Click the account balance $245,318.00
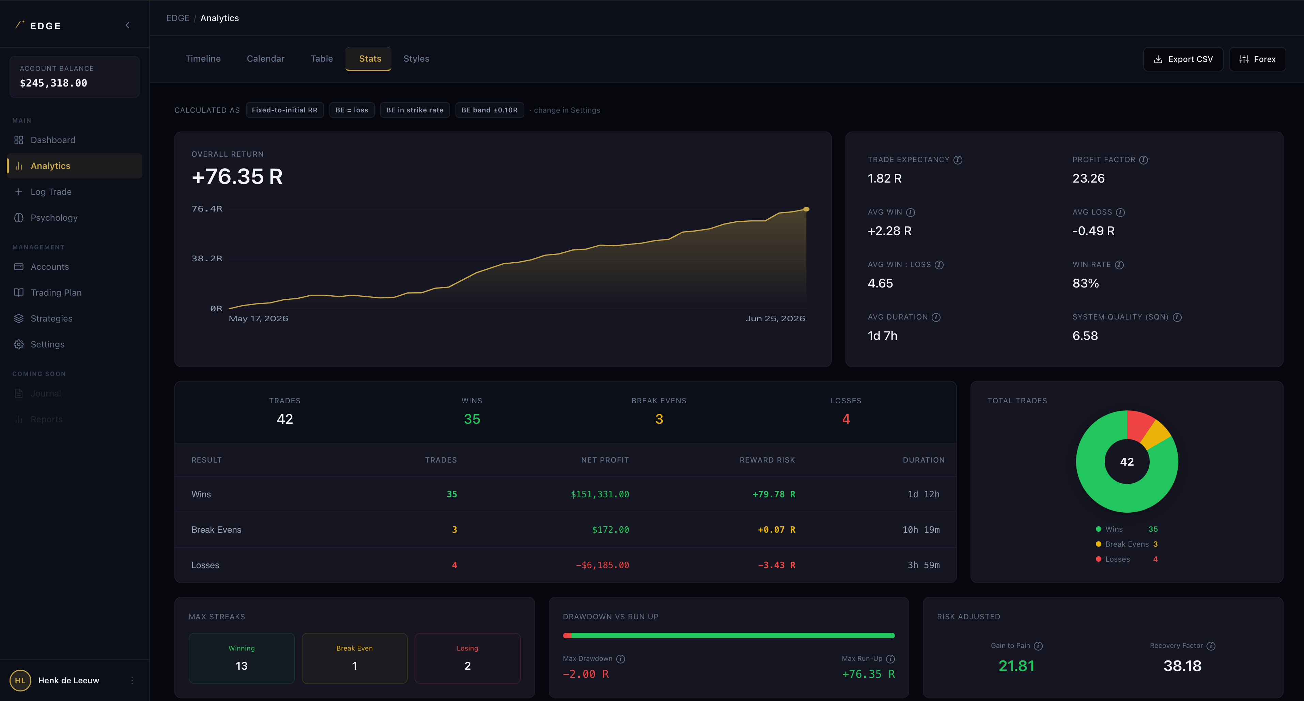Viewport: 1304px width, 701px height. (54, 83)
